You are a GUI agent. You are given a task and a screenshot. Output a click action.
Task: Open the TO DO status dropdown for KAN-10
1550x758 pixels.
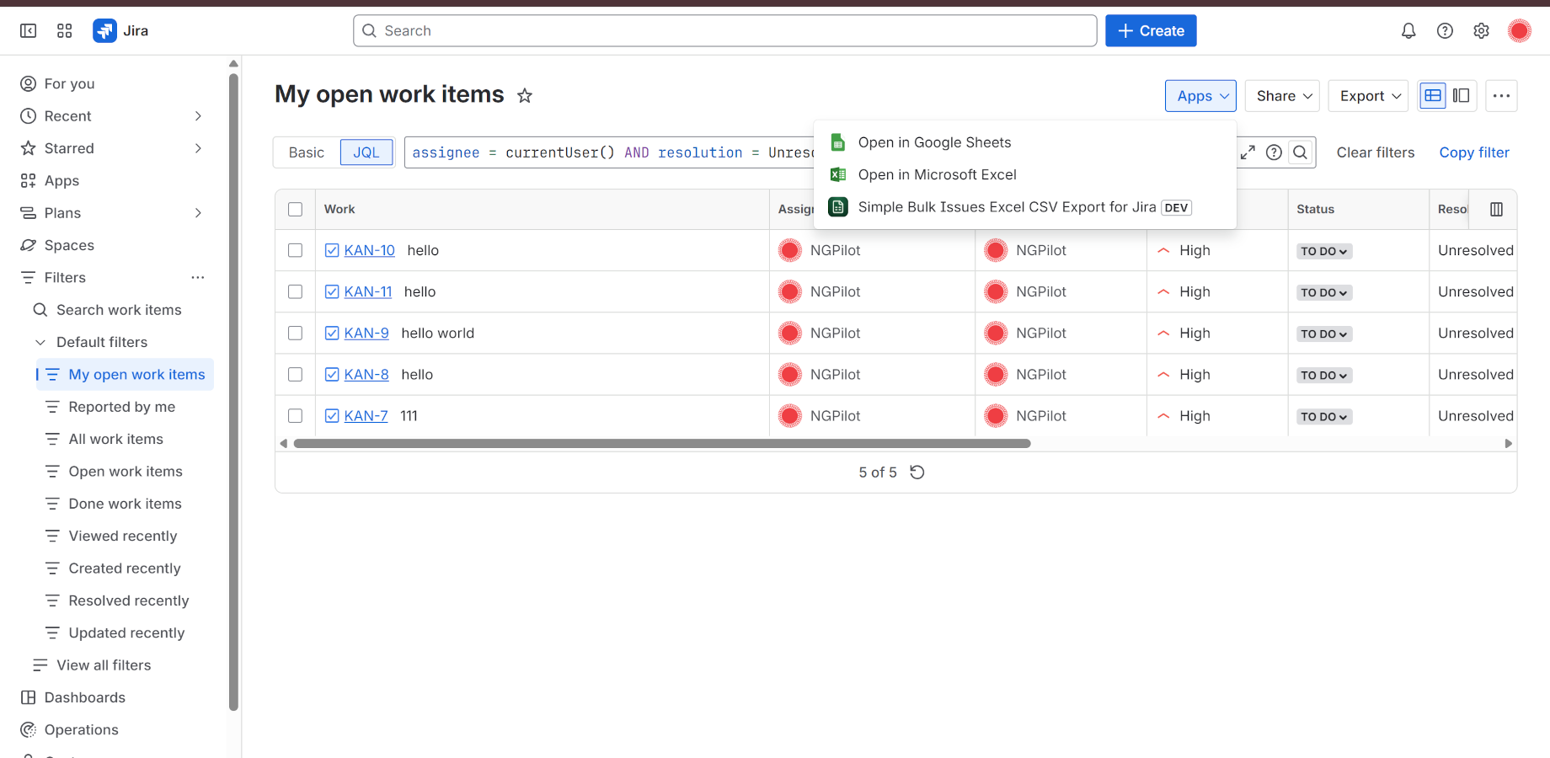(x=1324, y=251)
